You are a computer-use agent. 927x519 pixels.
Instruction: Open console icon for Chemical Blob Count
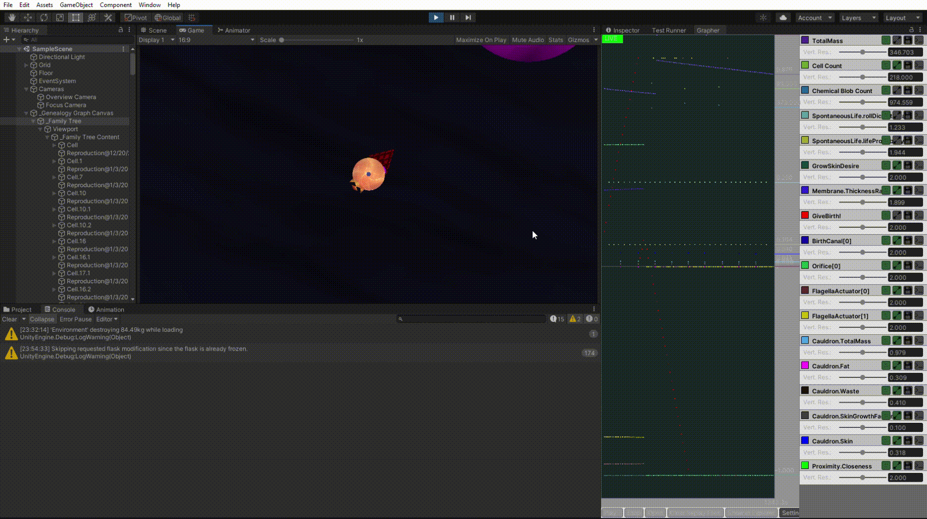[919, 90]
